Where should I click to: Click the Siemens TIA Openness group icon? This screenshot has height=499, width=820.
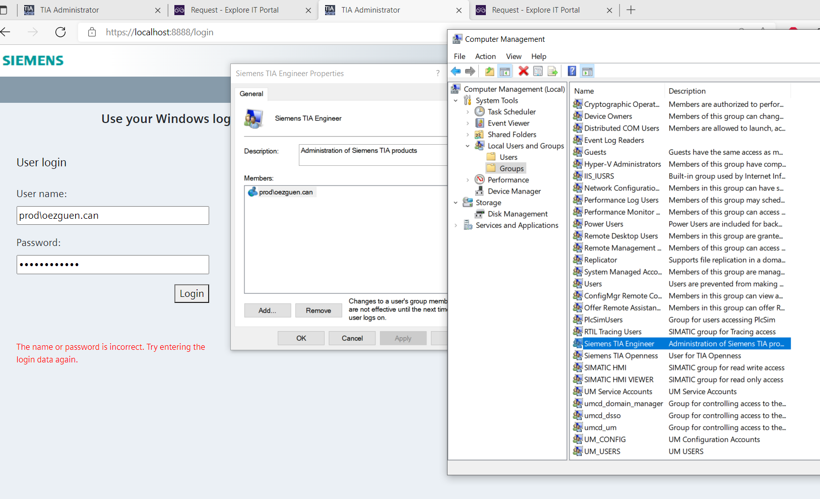tap(578, 355)
